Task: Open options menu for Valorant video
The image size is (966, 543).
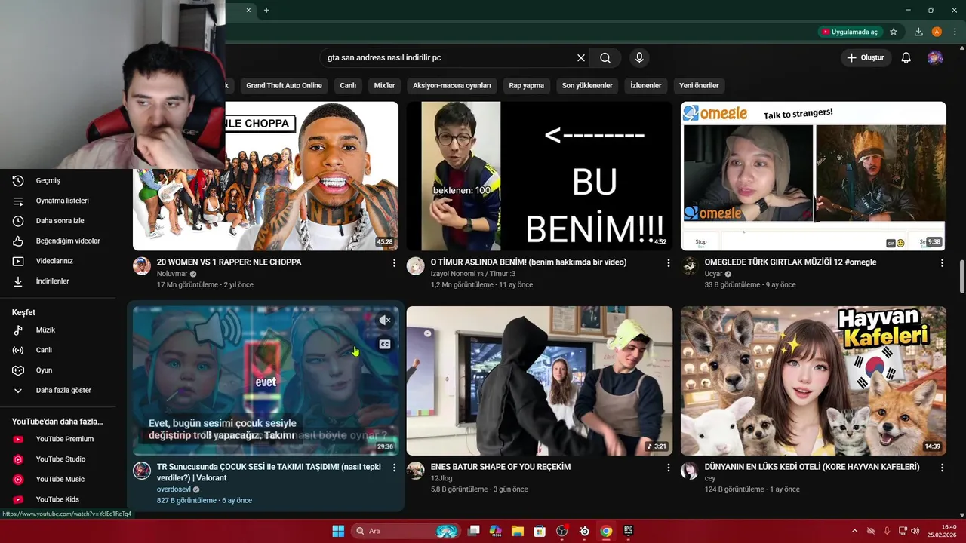Action: (x=394, y=468)
